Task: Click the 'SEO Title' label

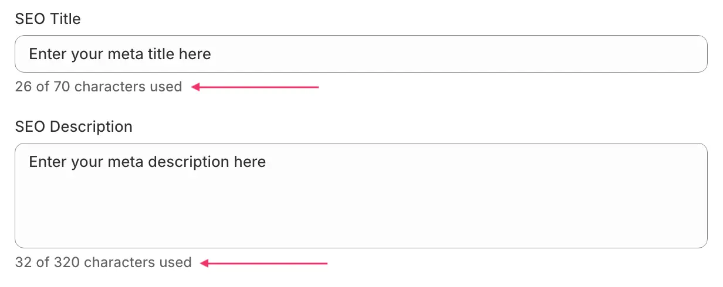Action: pyautogui.click(x=48, y=19)
